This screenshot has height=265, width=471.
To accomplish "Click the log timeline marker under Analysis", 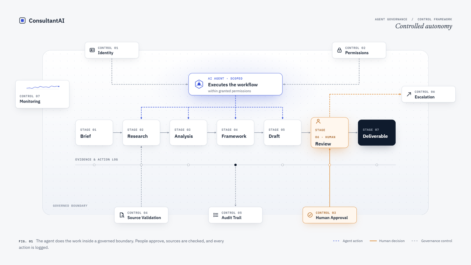I will [x=188, y=165].
